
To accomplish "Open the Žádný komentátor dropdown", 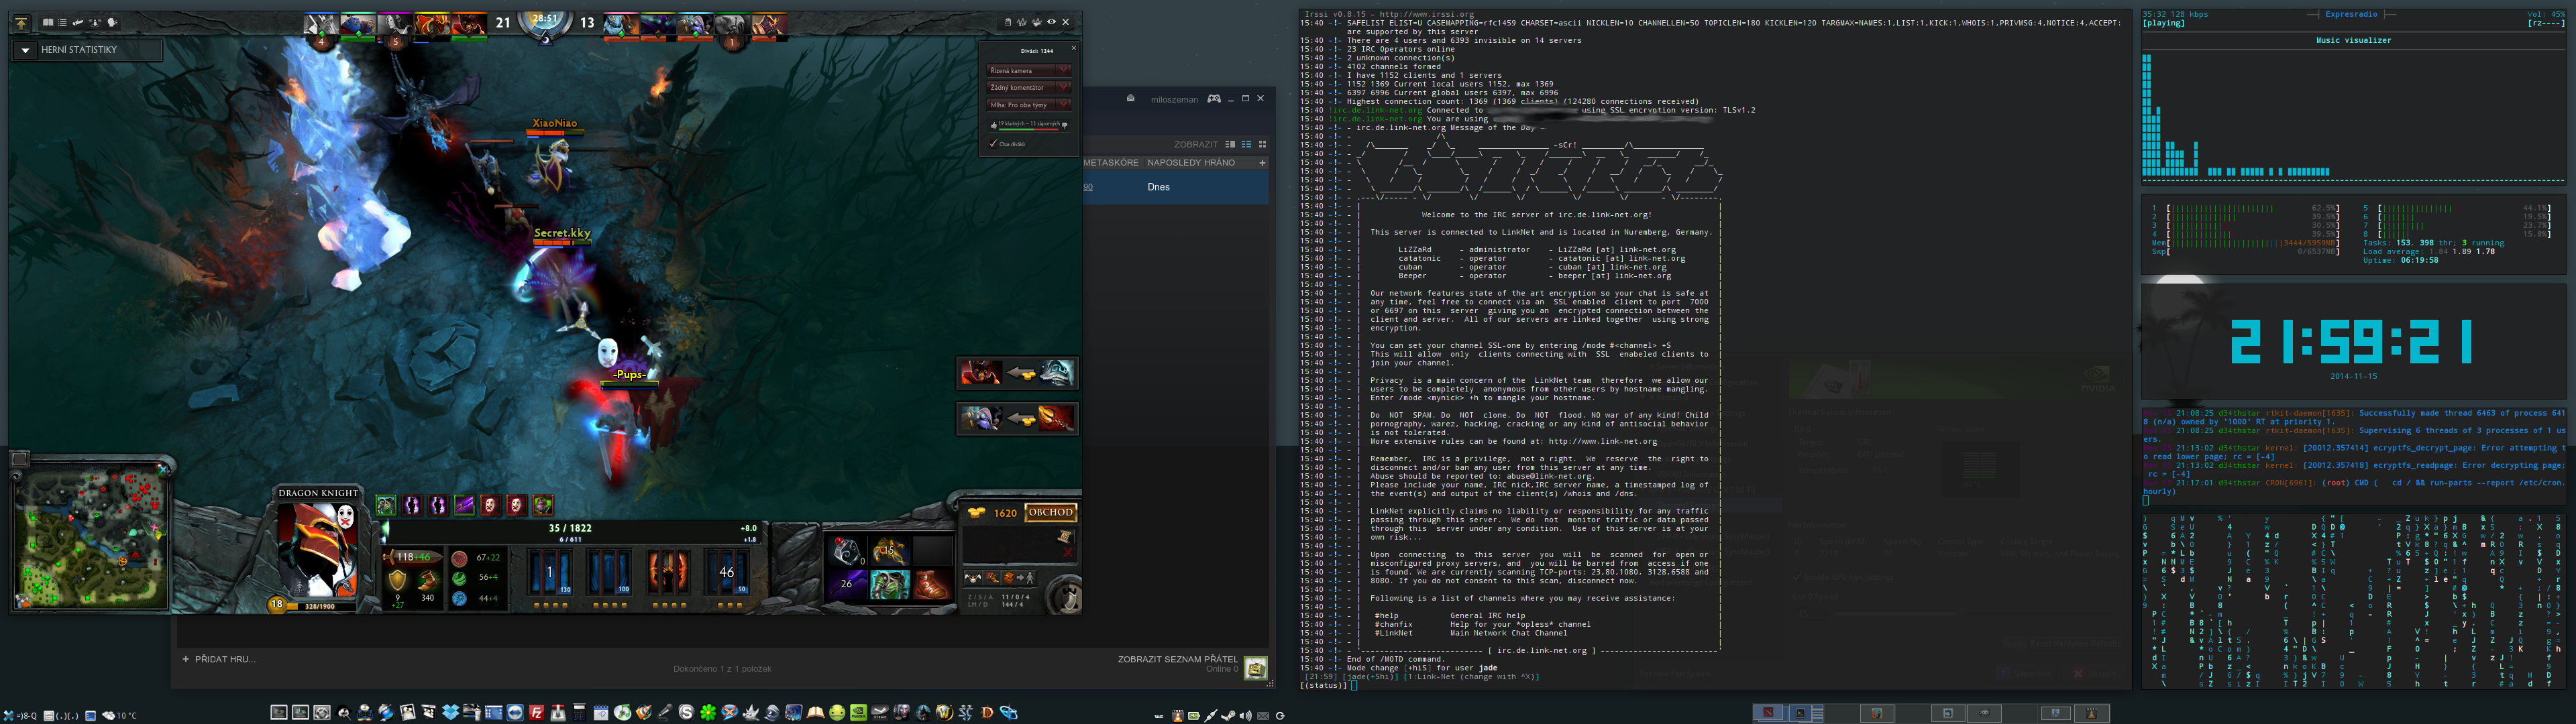I will click(x=1030, y=88).
